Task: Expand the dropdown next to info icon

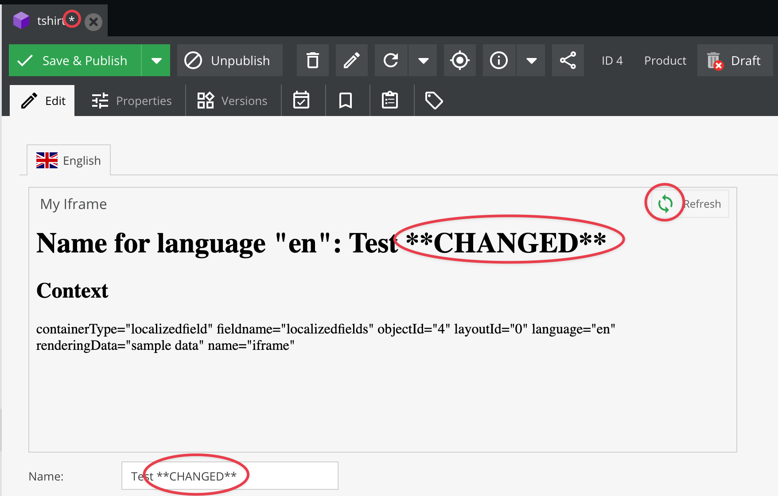Action: 531,60
